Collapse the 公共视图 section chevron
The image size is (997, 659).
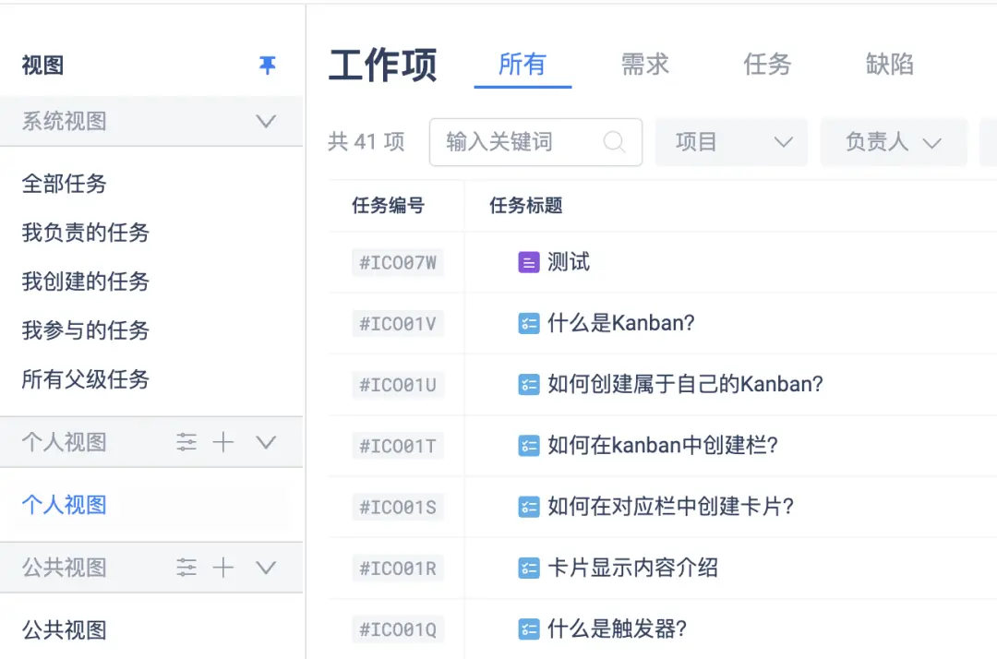click(266, 568)
